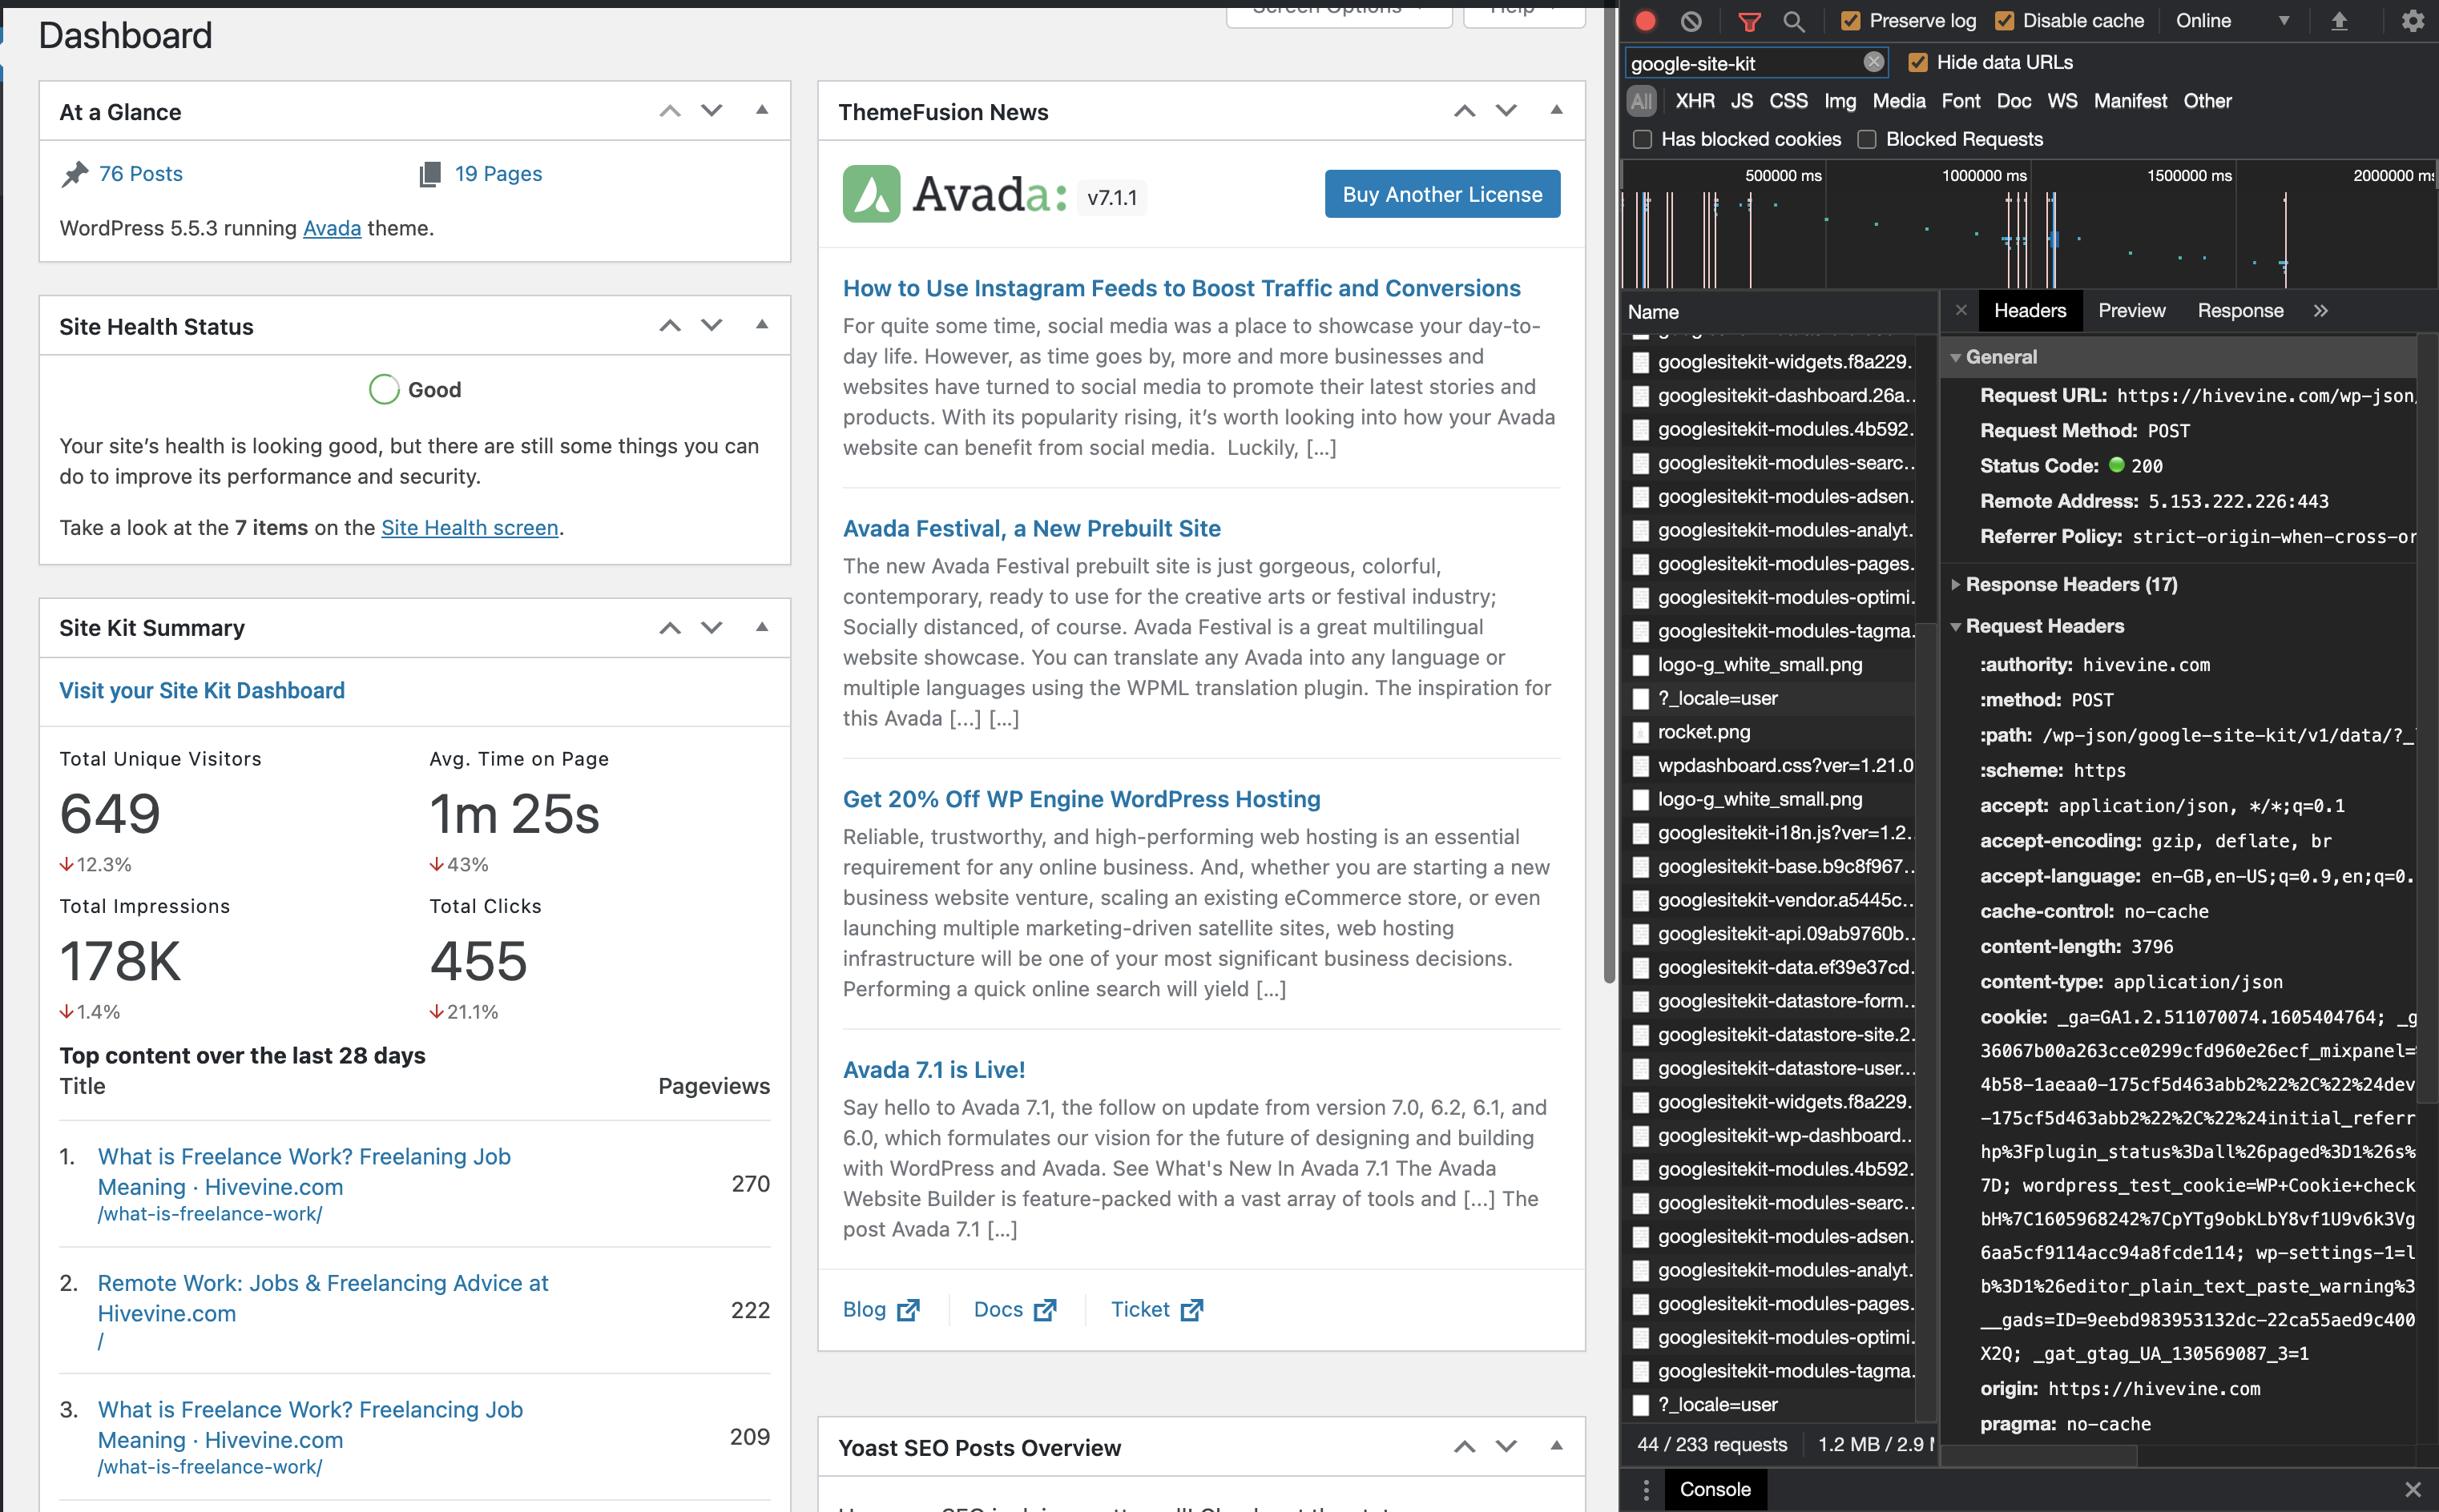Click the Buy Another License button

[x=1441, y=193]
